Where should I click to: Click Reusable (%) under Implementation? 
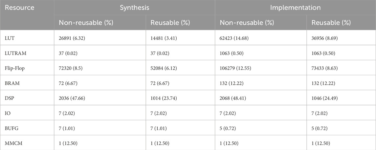tap(341, 23)
